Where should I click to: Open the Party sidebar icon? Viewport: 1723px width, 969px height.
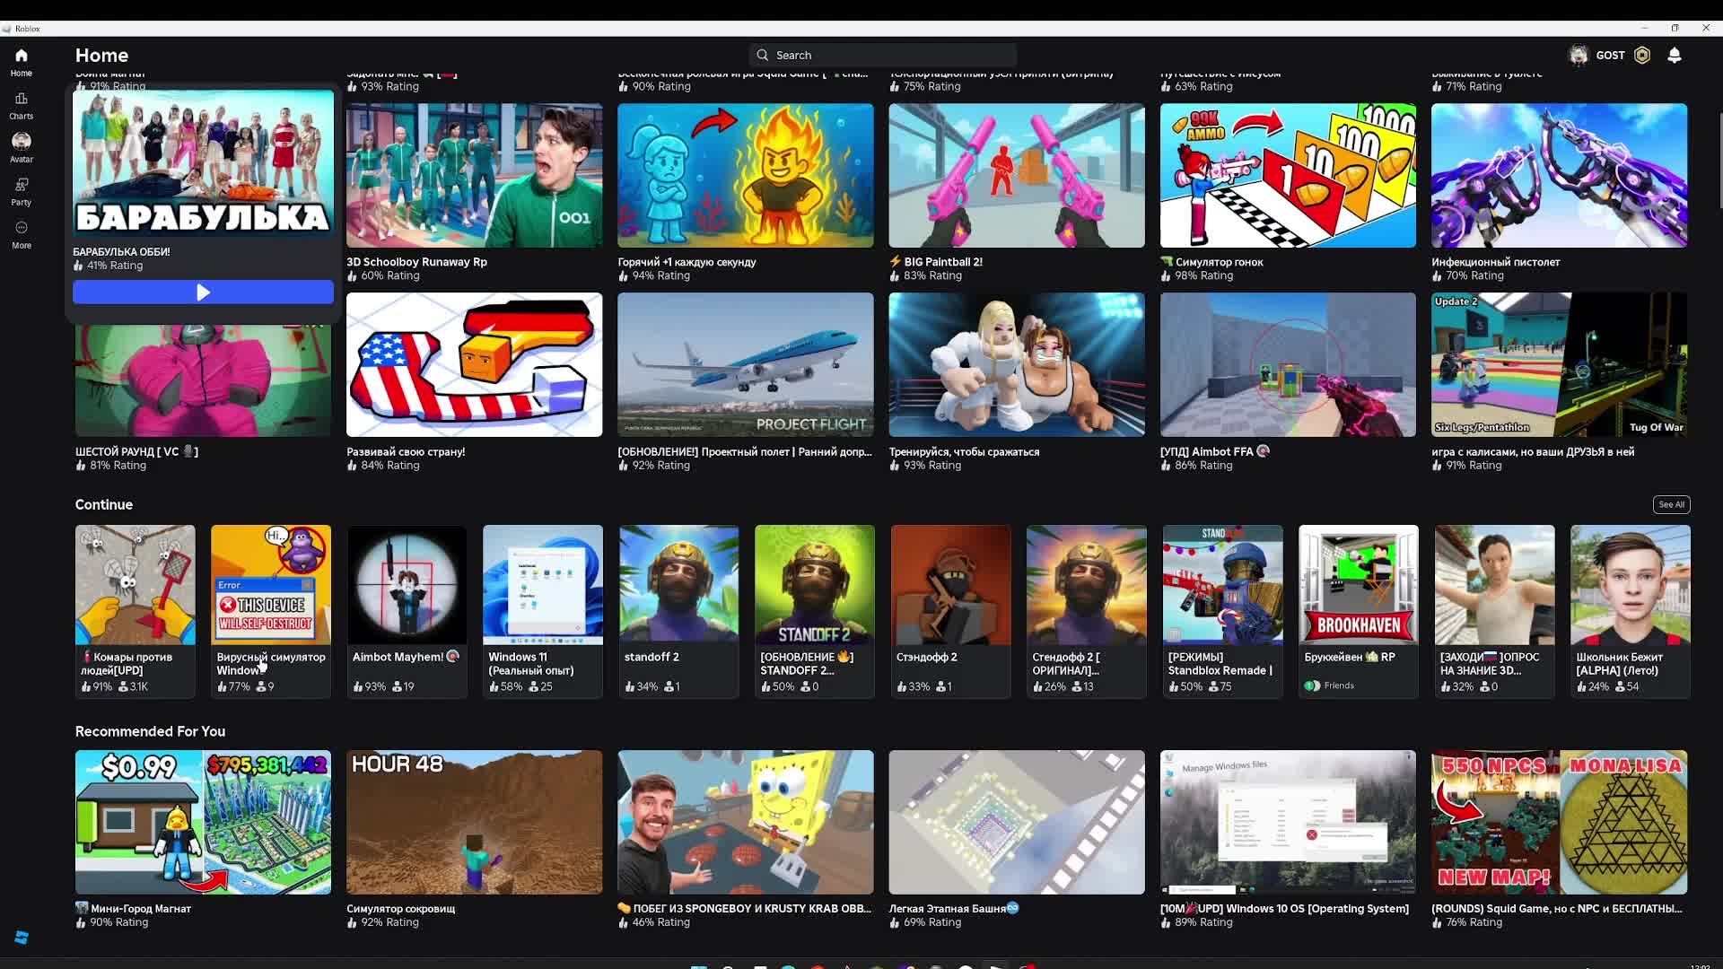[22, 190]
